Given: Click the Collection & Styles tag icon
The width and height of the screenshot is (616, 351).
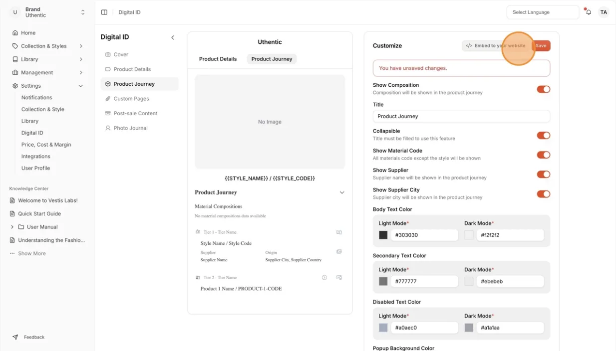Looking at the screenshot, I should coord(15,46).
